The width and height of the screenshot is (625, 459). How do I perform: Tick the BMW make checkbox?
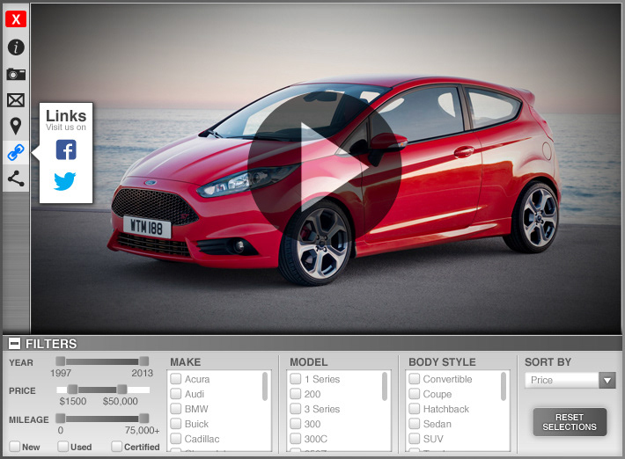[x=176, y=409]
